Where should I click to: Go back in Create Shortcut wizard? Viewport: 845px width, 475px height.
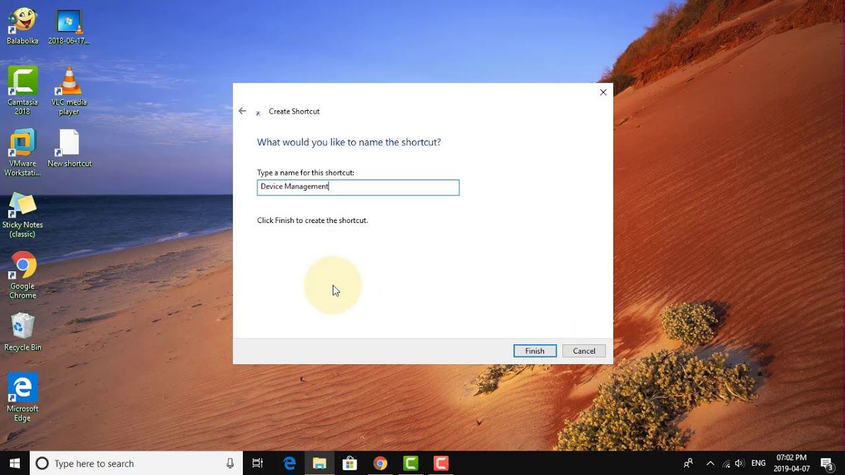(242, 111)
